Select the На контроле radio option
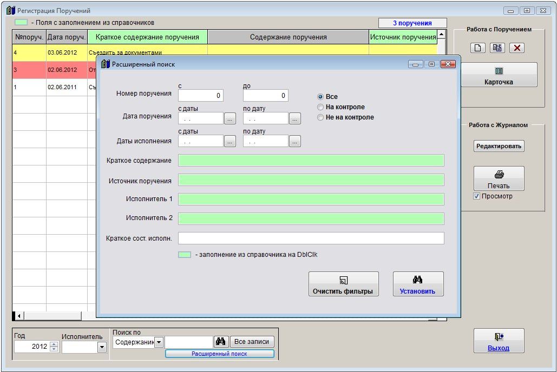Screen dimensions: 557x372 pos(320,107)
